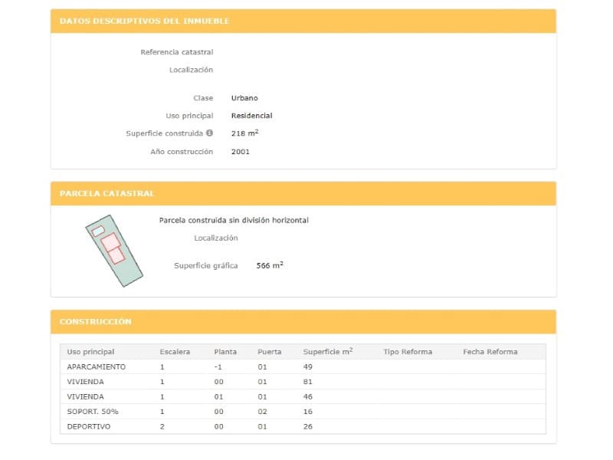Collapse the Parcela catastral section header
Screen dimensions: 613x460
click(107, 194)
